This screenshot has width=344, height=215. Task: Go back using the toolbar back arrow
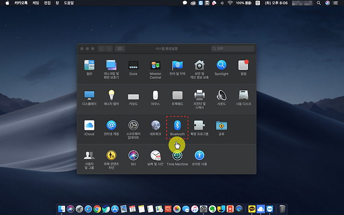tap(101, 48)
